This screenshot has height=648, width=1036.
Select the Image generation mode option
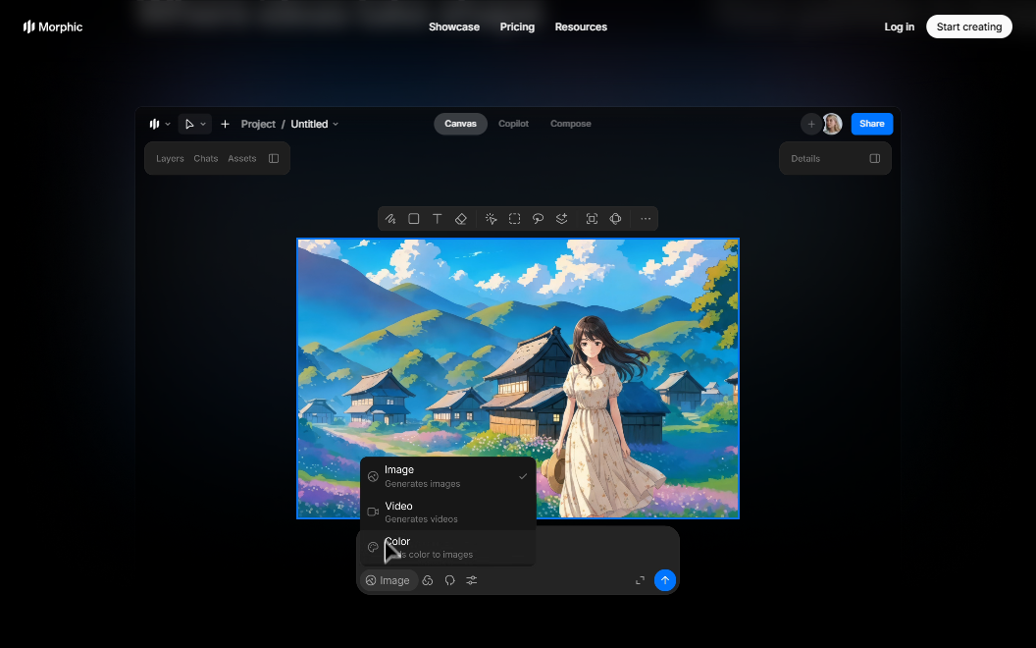click(447, 476)
